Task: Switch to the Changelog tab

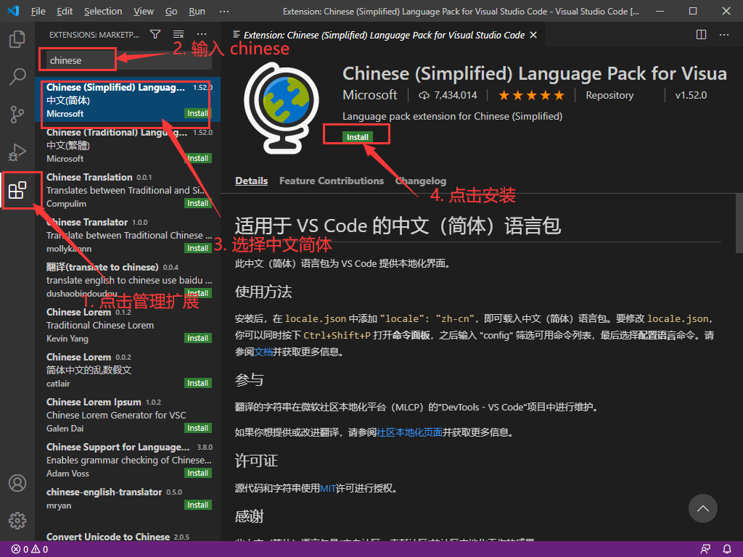Action: (x=420, y=181)
